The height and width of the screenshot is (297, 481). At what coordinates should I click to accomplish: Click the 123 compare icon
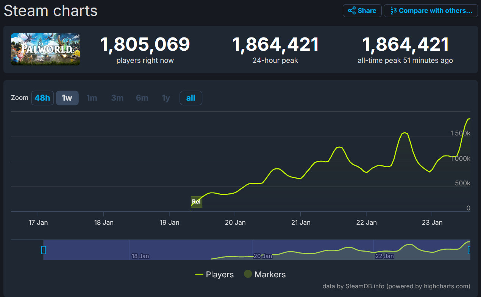(394, 11)
